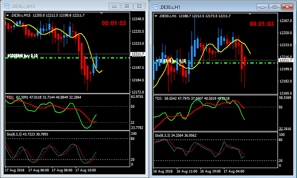Click the 12211.7 current price tag on M15 axis
The image size is (297, 178).
pyautogui.click(x=138, y=54)
